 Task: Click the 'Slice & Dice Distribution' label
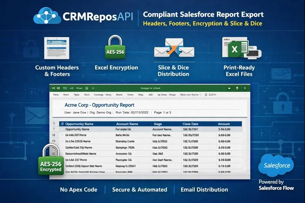(173, 71)
